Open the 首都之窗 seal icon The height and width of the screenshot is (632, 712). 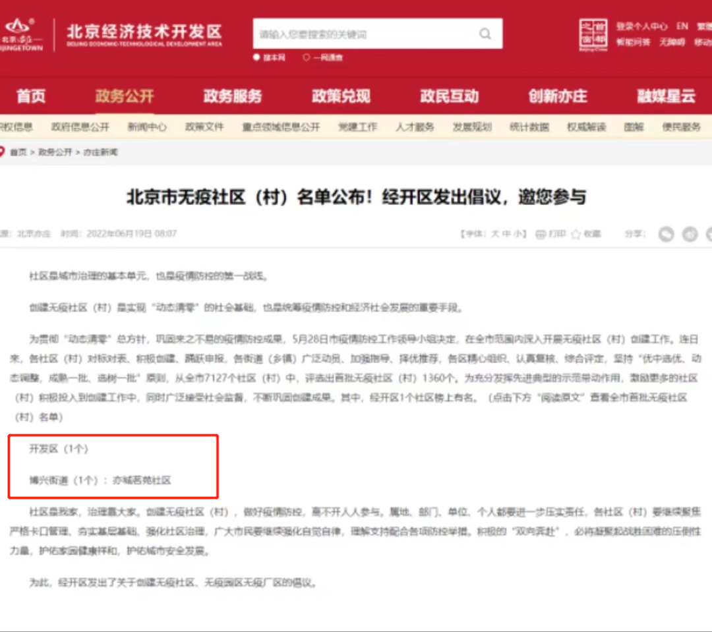tap(593, 35)
